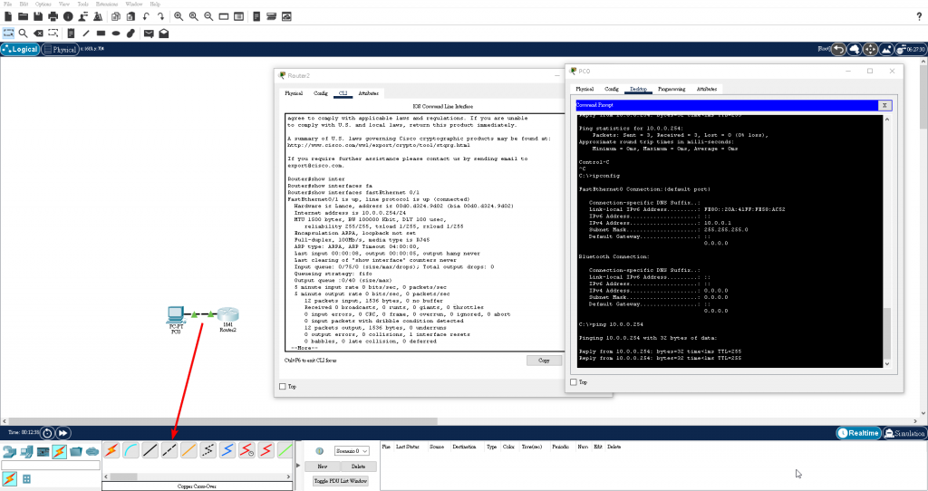The height and width of the screenshot is (491, 928).
Task: Click the PC0 device on the canvas
Action: (176, 314)
